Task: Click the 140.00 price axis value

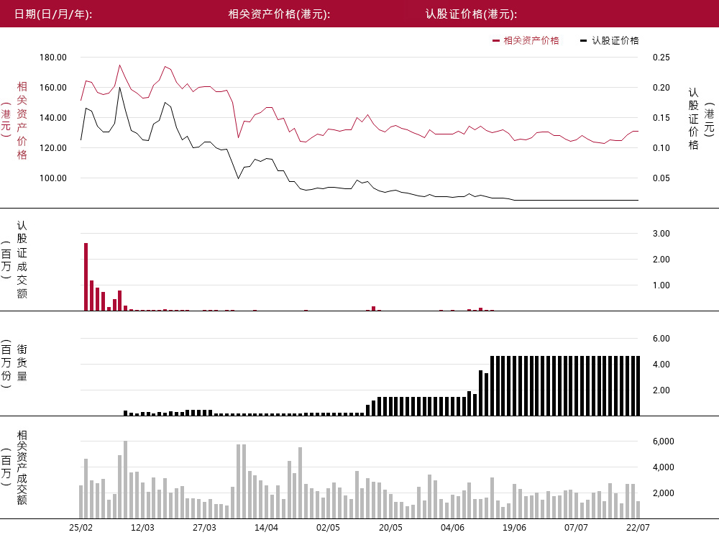Action: point(53,118)
